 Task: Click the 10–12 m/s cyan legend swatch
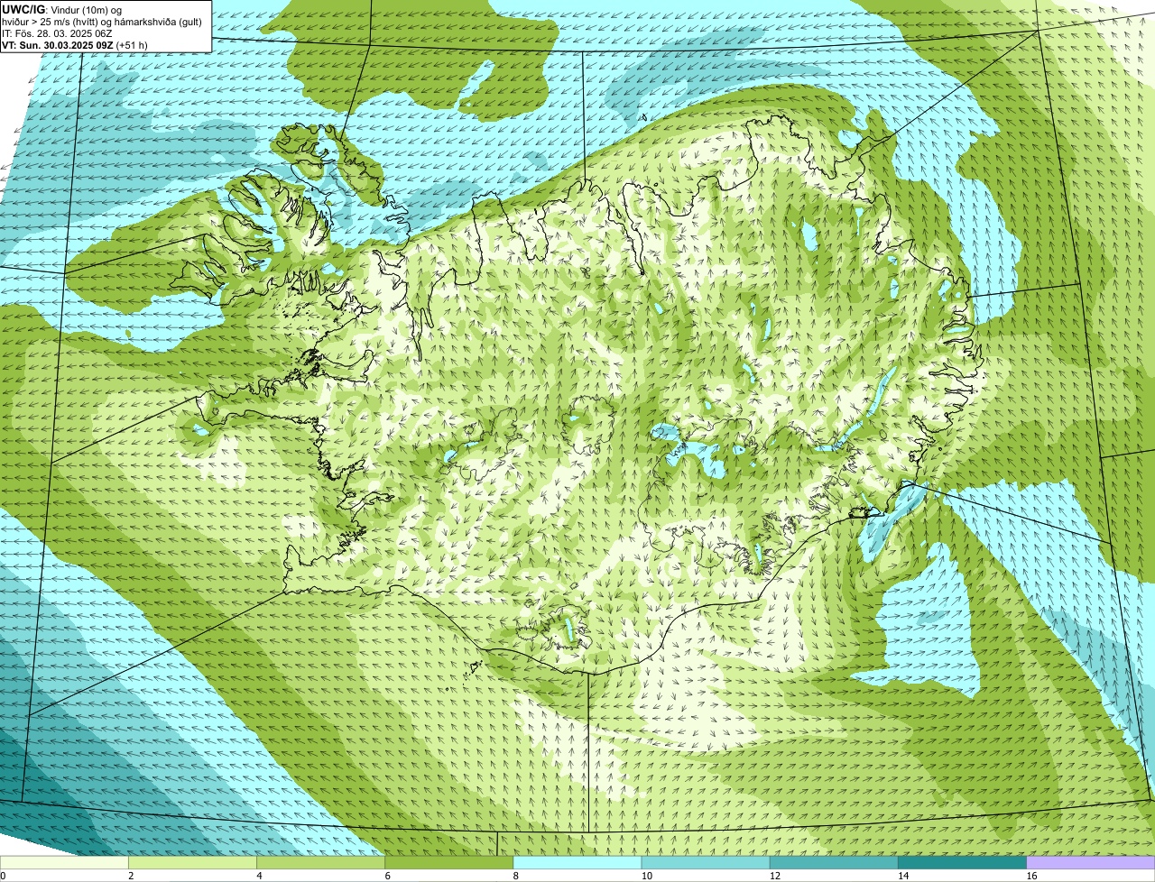coord(706,863)
